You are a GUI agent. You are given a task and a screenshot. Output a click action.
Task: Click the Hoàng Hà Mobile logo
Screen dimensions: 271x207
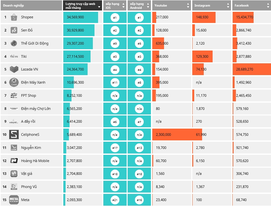tap(14, 161)
